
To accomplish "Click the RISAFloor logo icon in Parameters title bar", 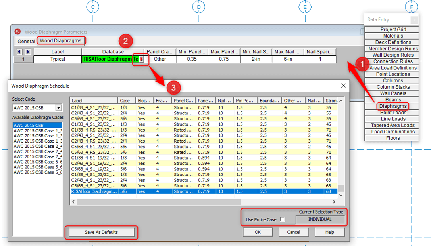I will [x=17, y=32].
